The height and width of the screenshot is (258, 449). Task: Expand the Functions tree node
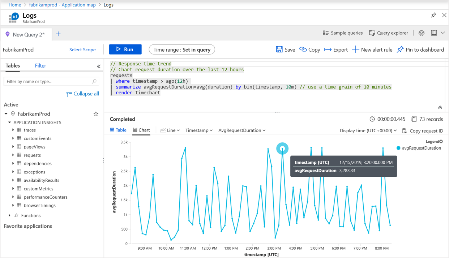[x=9, y=215]
